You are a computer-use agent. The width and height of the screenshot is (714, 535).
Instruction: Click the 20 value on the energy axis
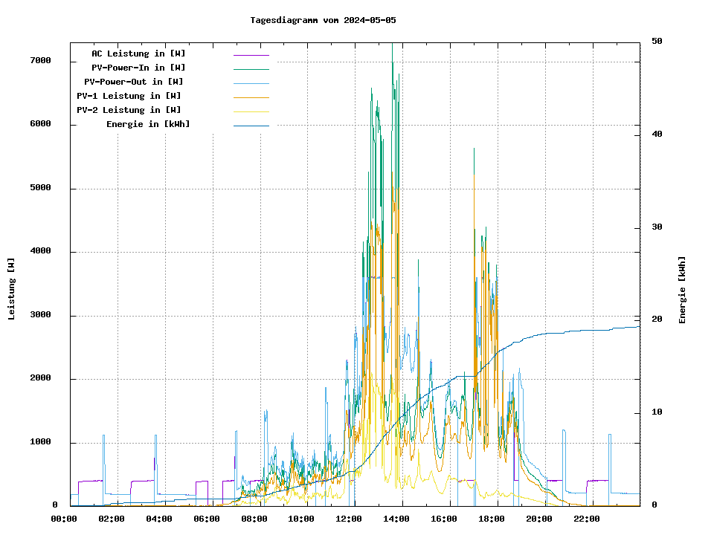[657, 320]
